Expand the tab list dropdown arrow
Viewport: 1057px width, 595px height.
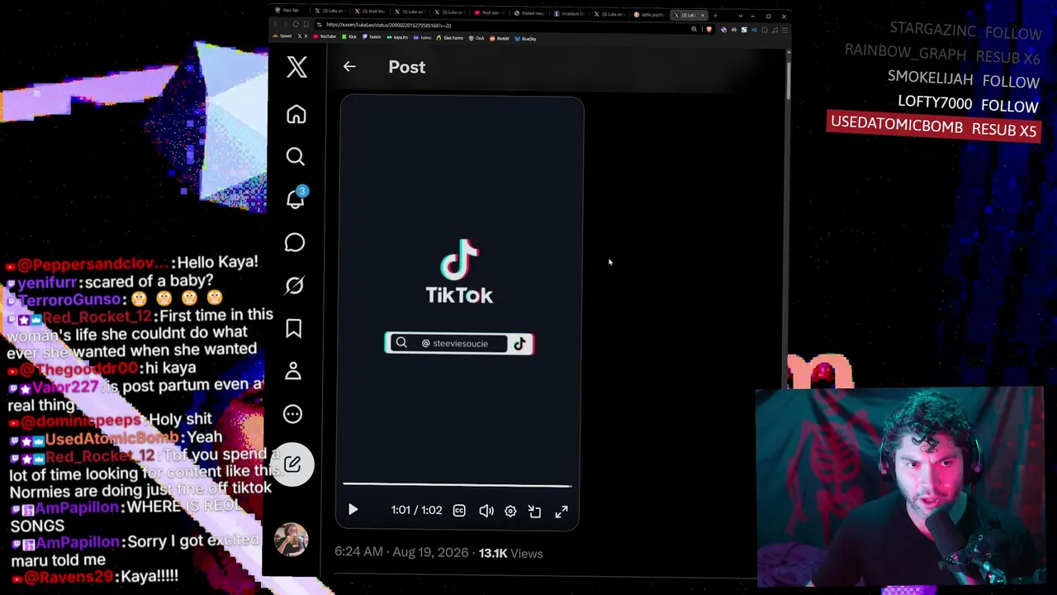pos(741,16)
